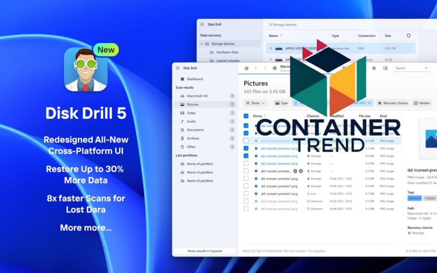Click the Deleted tag
The width and height of the screenshot is (437, 273).
[x=414, y=198]
